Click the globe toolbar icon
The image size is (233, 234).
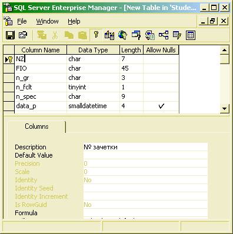click(122, 35)
